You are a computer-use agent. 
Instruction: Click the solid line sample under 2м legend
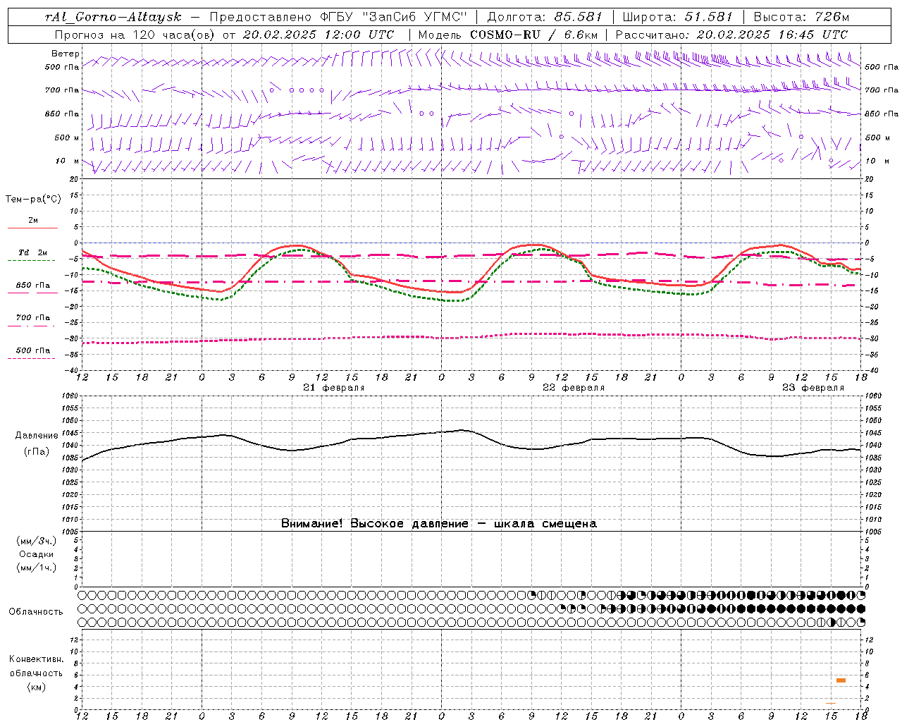point(32,228)
